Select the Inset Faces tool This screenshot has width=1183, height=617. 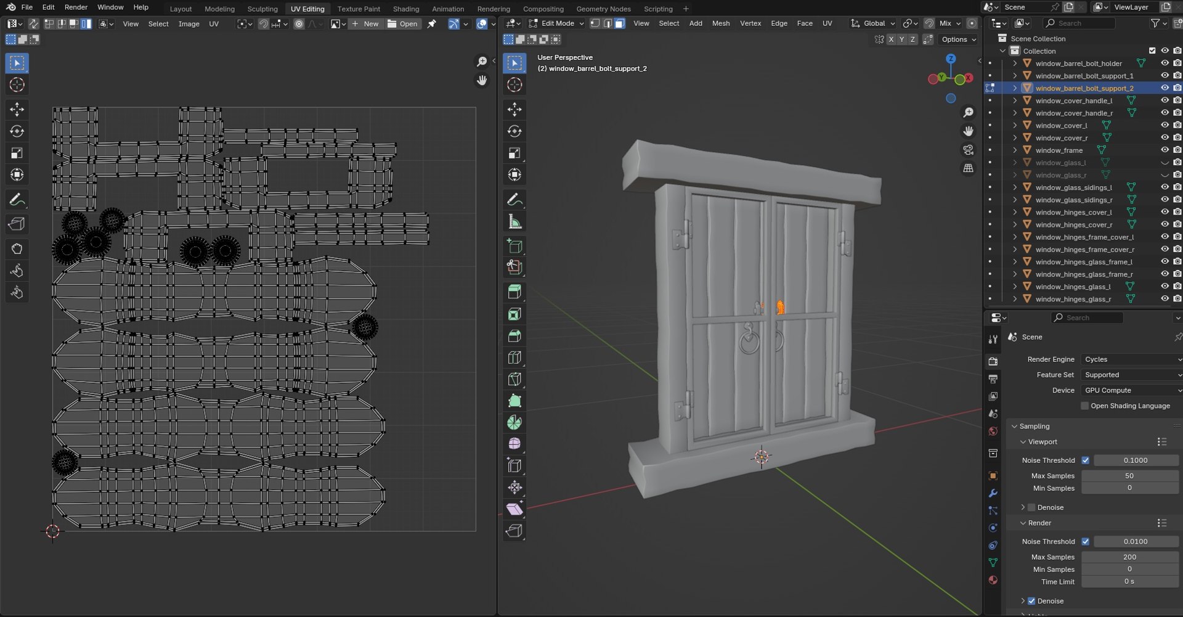(514, 314)
